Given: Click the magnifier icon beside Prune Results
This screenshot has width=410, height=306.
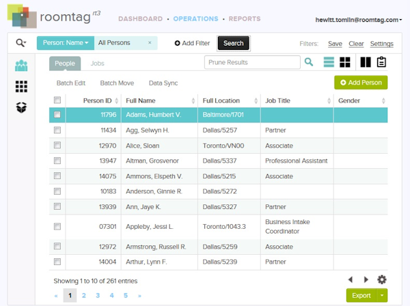Looking at the screenshot, I should pos(309,63).
